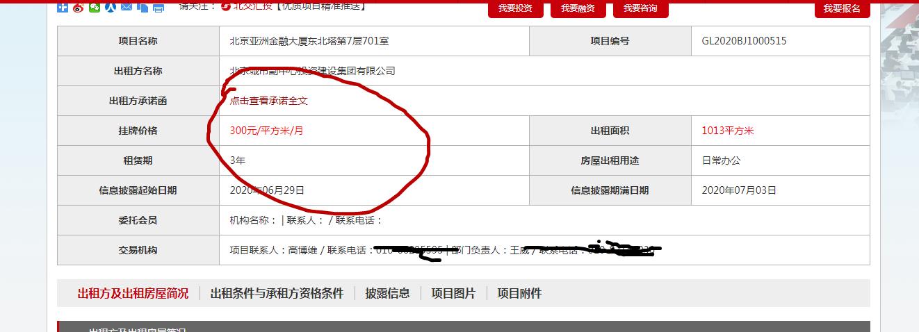Select start date 2020年06月29日
This screenshot has height=332, width=919.
(267, 190)
